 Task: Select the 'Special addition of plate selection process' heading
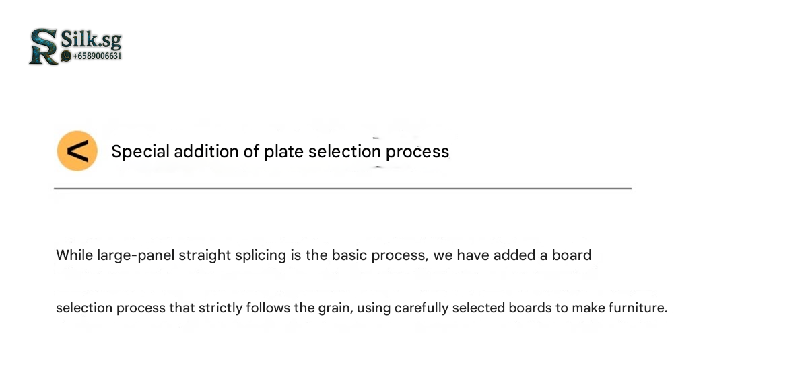[x=280, y=151]
